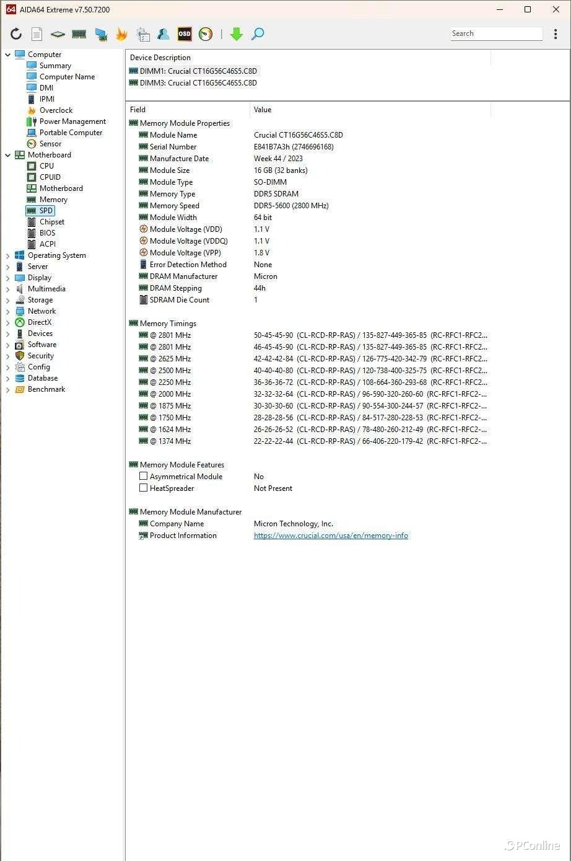Select the Memory Speed row

[308, 206]
